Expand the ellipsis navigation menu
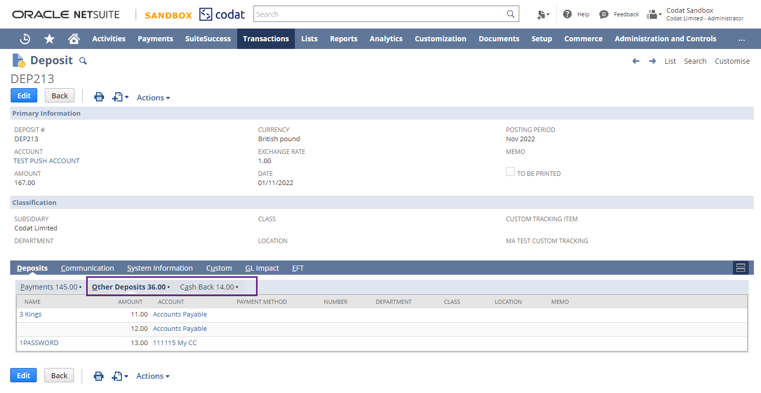The image size is (761, 393). tap(742, 38)
